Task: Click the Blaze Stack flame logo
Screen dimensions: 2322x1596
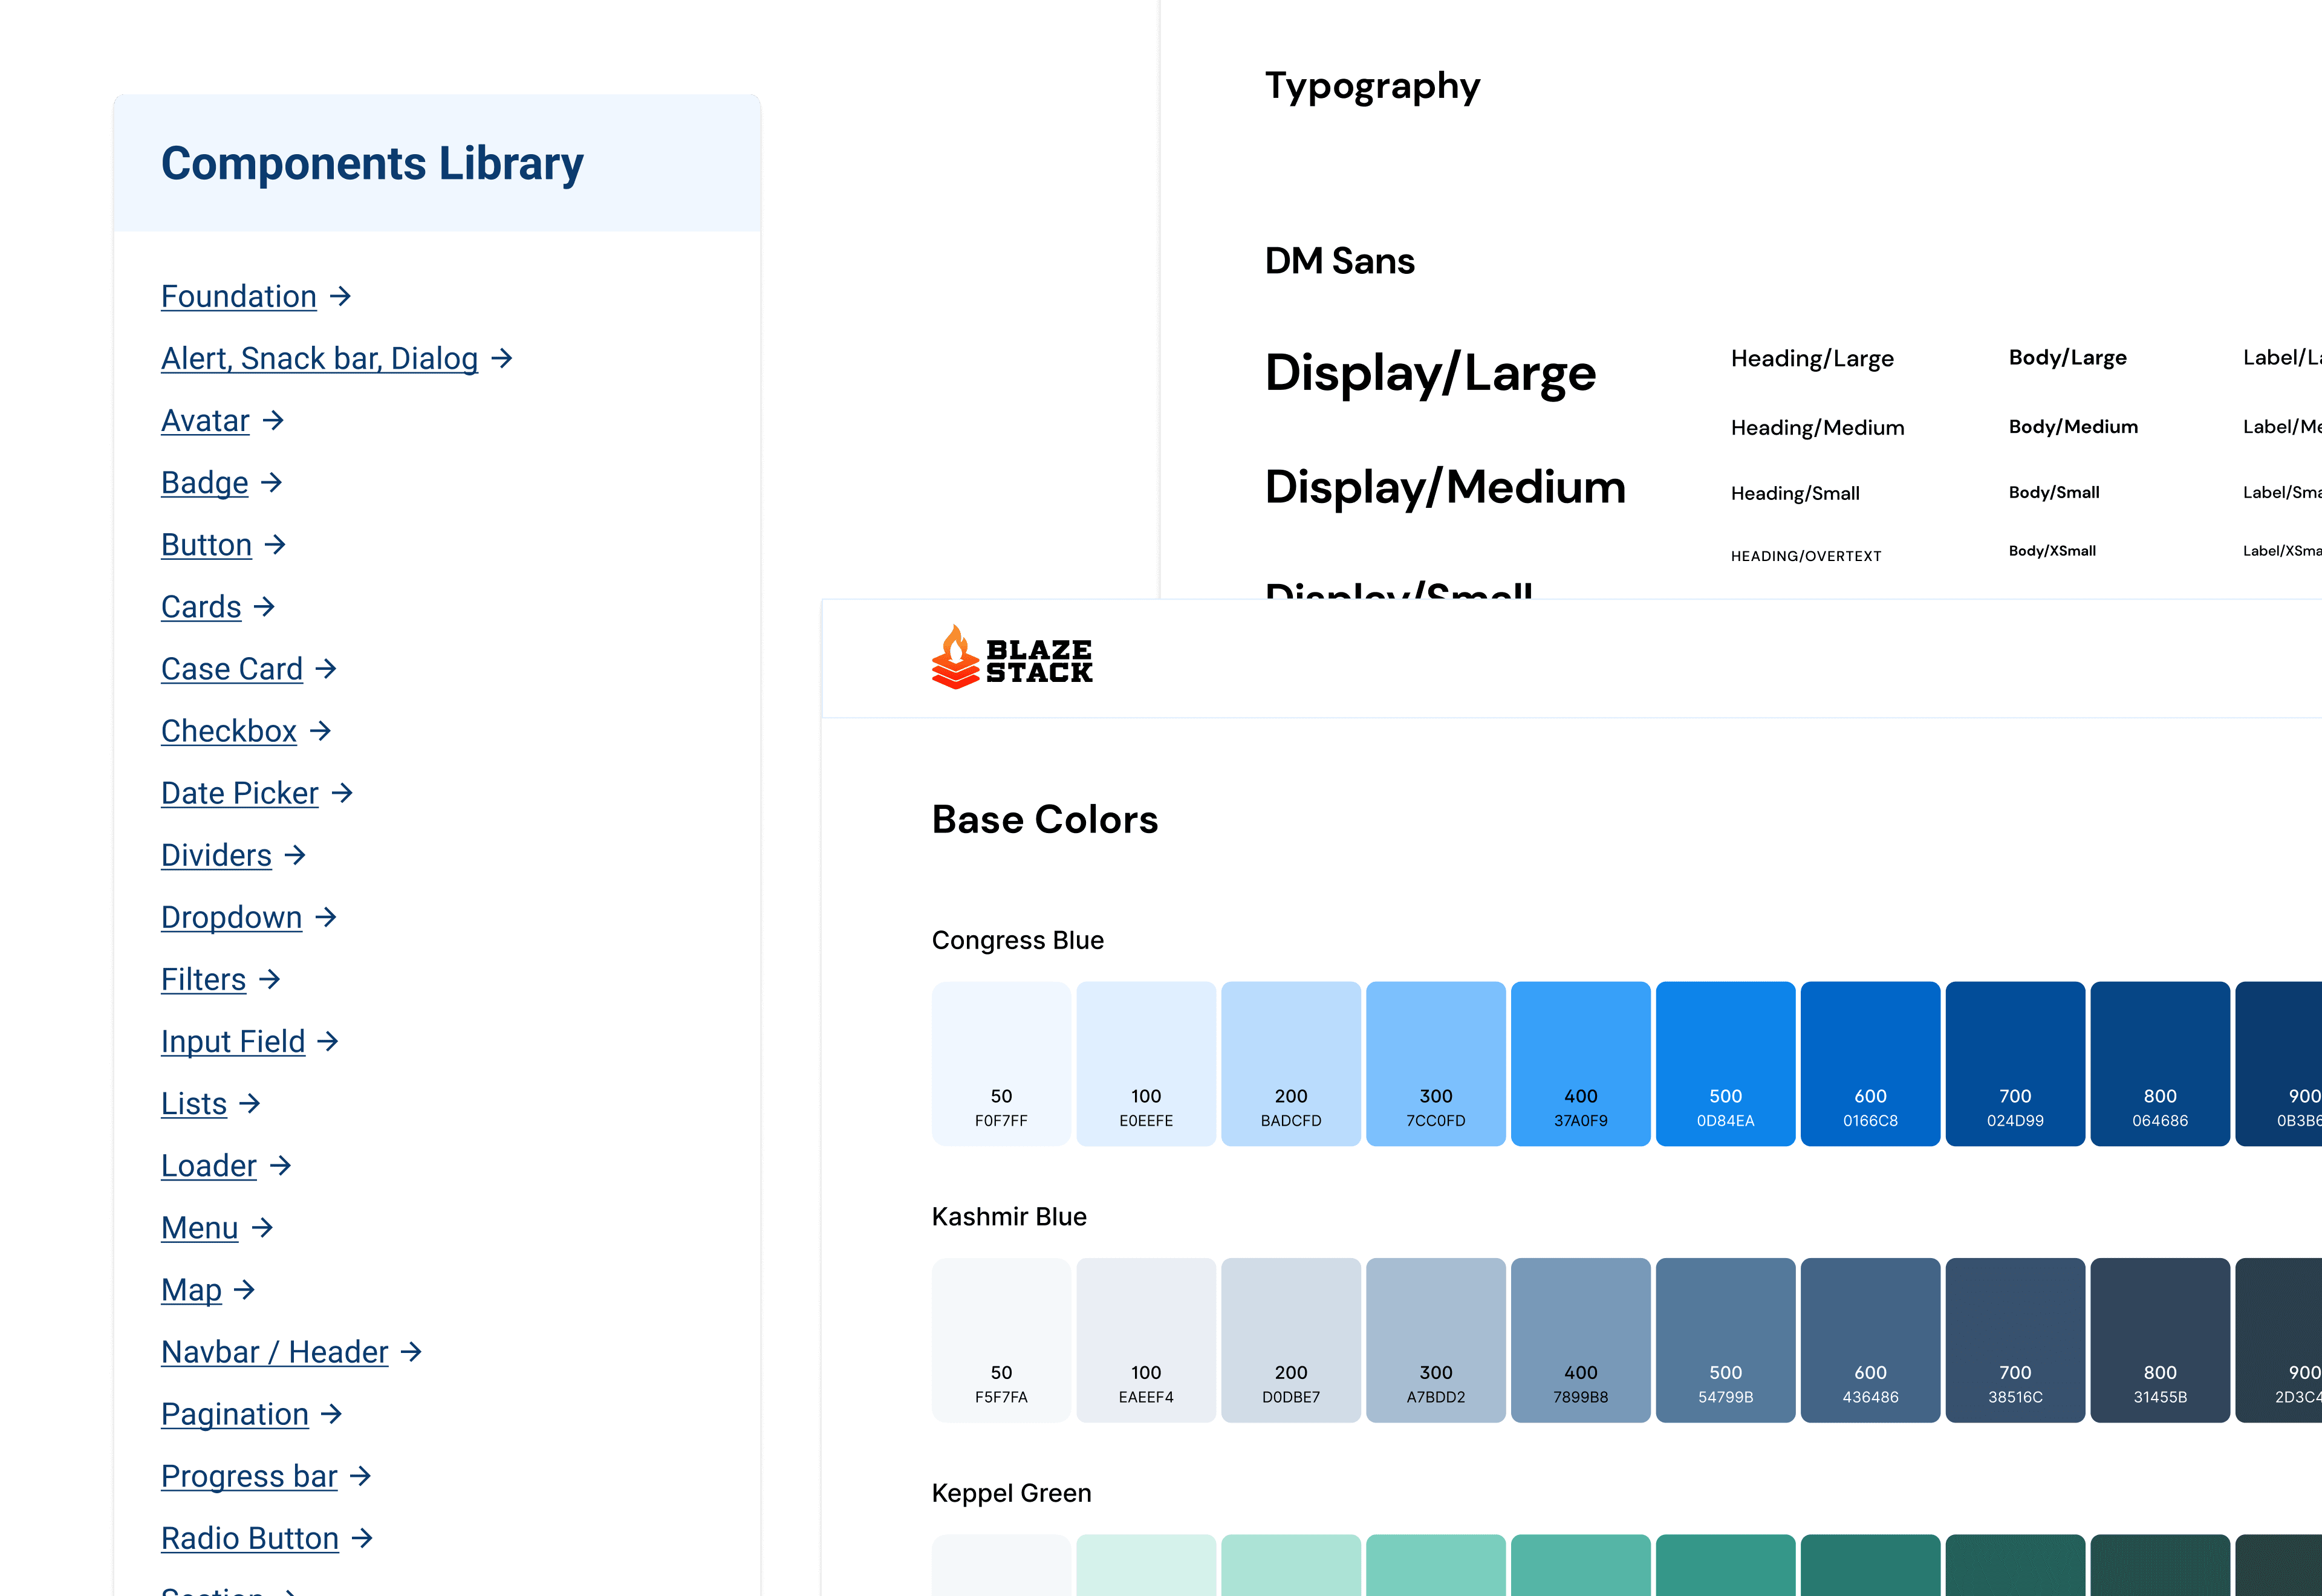Action: [955, 658]
